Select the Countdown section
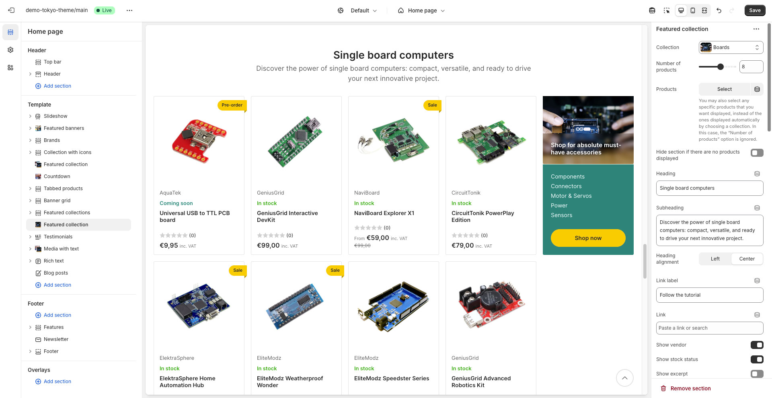The image size is (772, 398). 57,176
